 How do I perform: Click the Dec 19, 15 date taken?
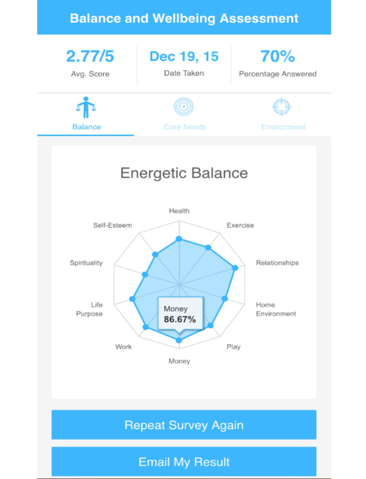pyautogui.click(x=184, y=56)
